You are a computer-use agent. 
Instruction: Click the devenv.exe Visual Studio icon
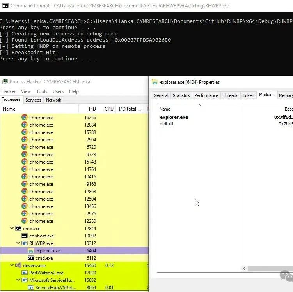pyautogui.click(x=18, y=265)
